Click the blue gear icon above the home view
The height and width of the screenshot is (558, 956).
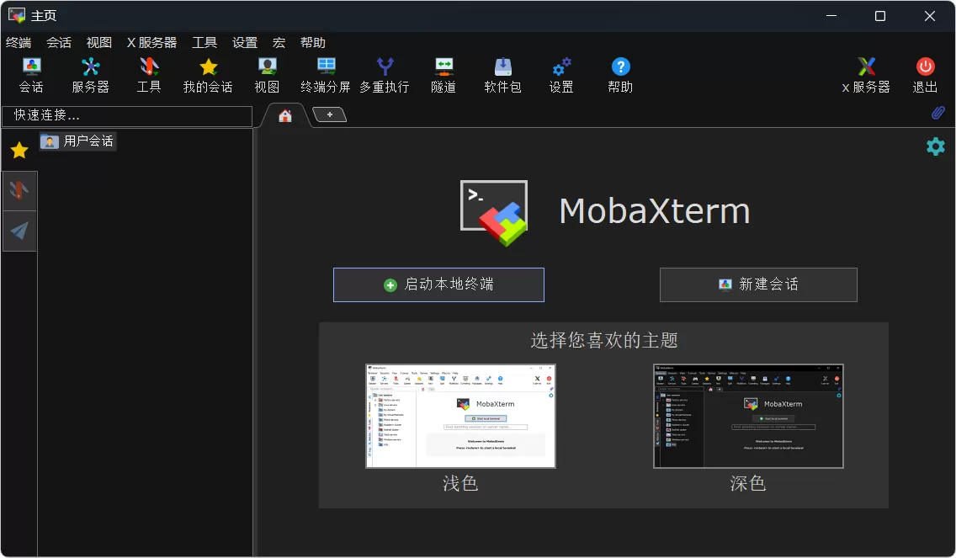935,146
